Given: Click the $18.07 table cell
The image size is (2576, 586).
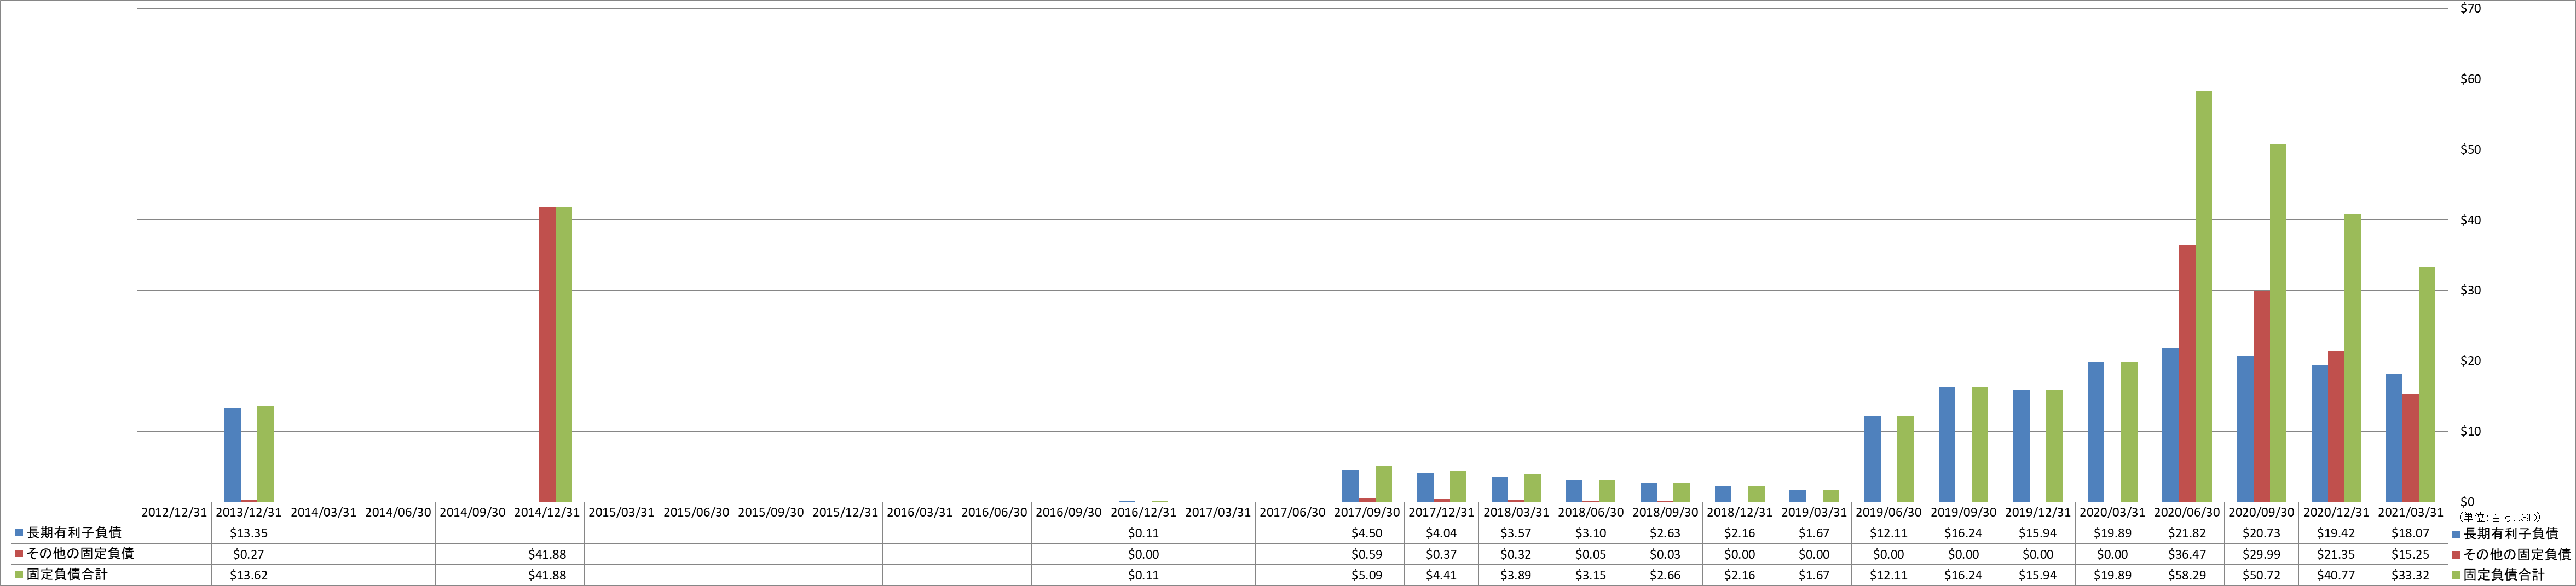Looking at the screenshot, I should click(x=2411, y=533).
